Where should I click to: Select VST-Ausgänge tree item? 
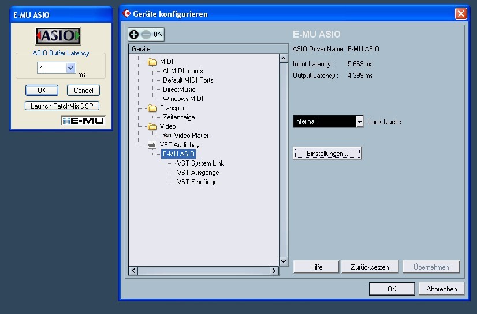(x=198, y=173)
